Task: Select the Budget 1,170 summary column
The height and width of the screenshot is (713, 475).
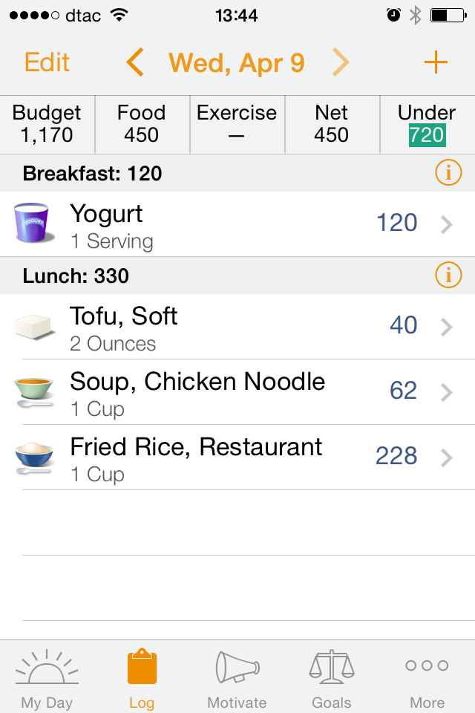Action: click(46, 124)
